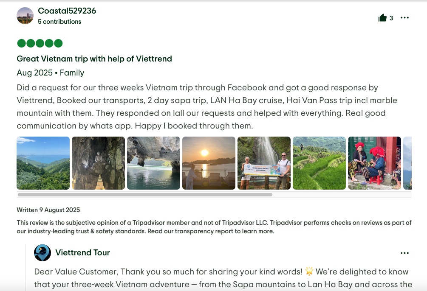Screen dimensions: 427x291
Task: Click the Viettrend Tour logo avatar
Action: click(42, 253)
